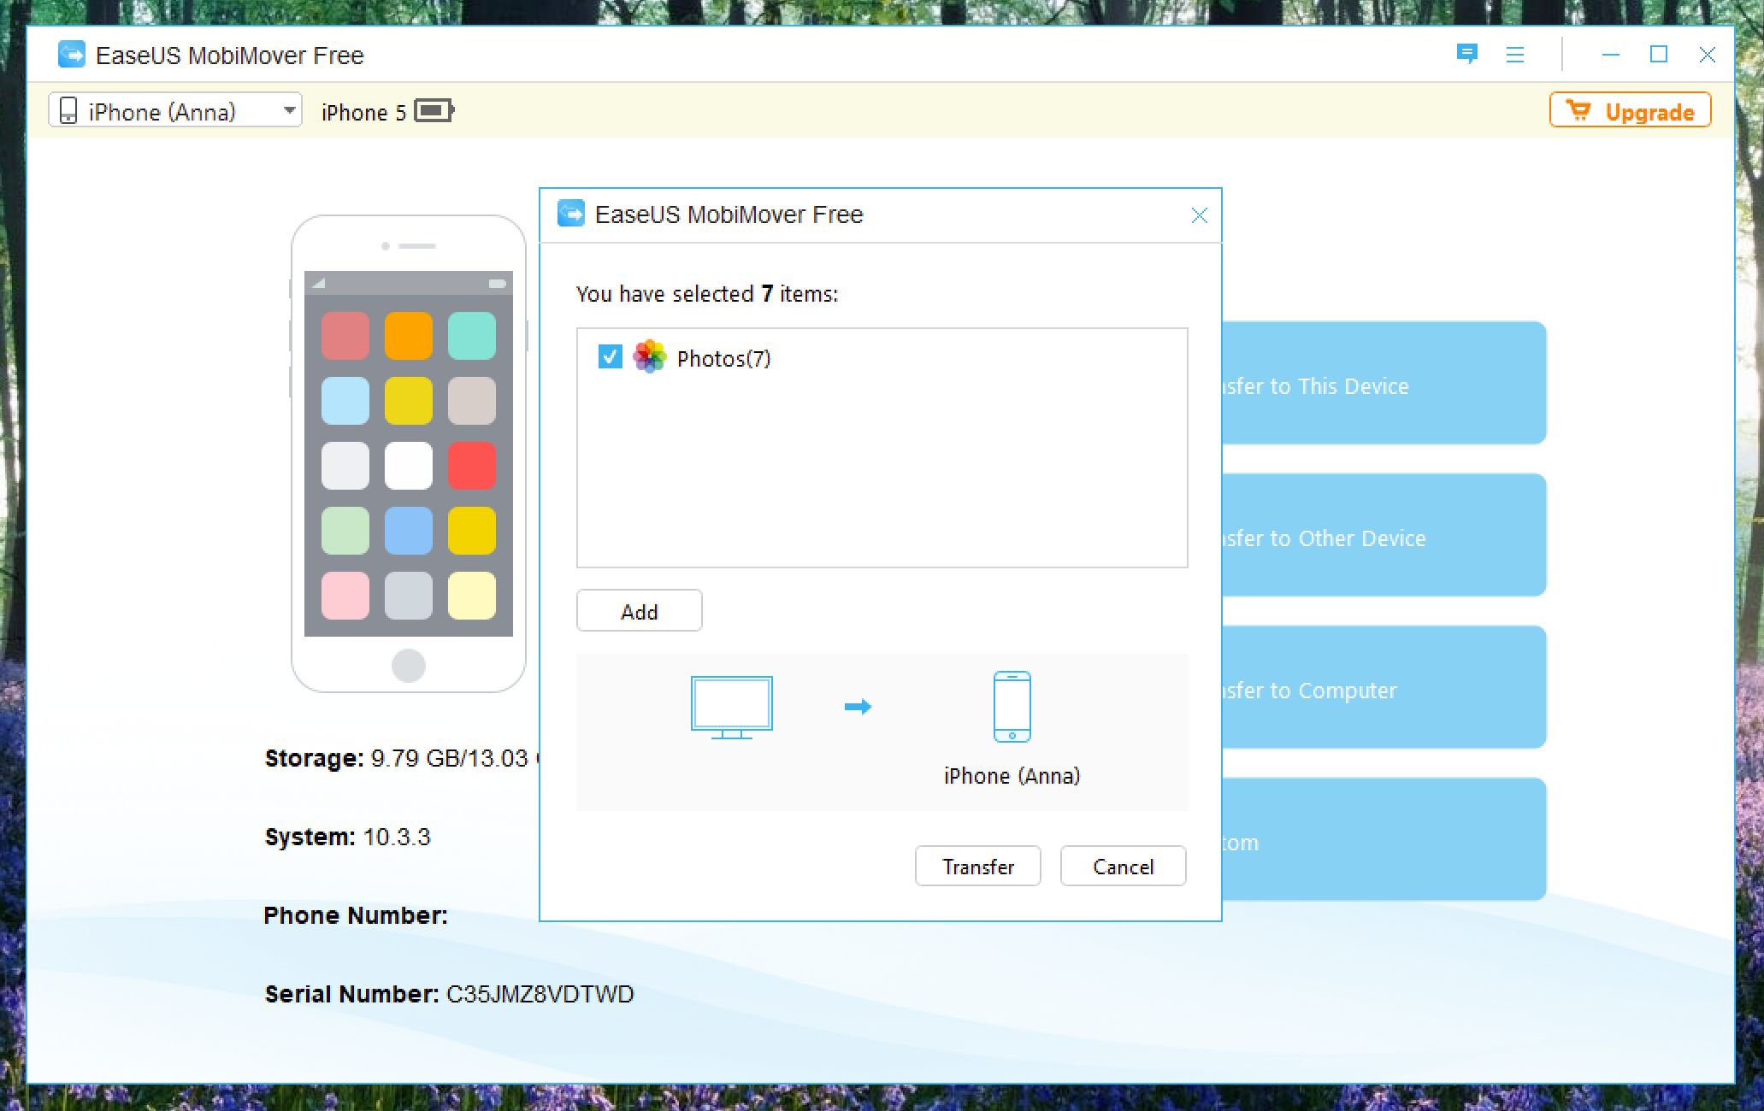Select the Transfer to Other Device tile
Viewport: 1764px width, 1111px height.
(x=1383, y=537)
